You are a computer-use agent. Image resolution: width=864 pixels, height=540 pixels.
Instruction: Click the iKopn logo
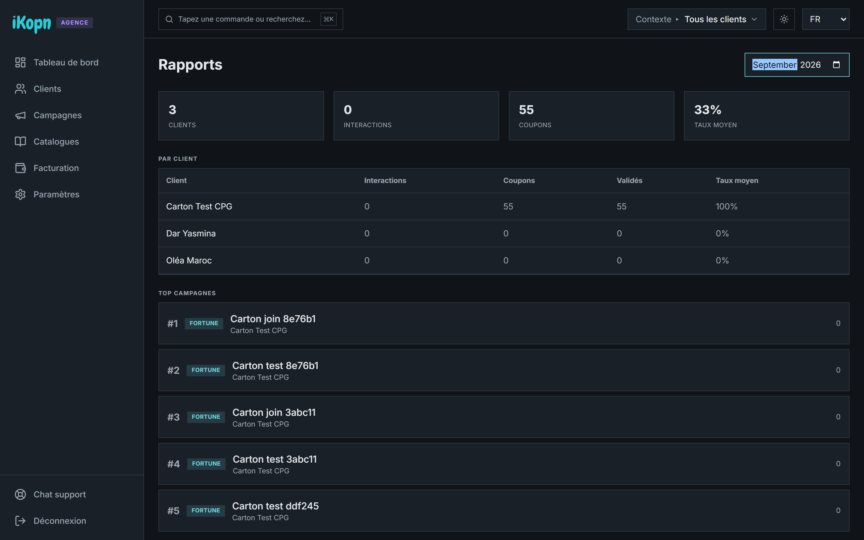32,24
